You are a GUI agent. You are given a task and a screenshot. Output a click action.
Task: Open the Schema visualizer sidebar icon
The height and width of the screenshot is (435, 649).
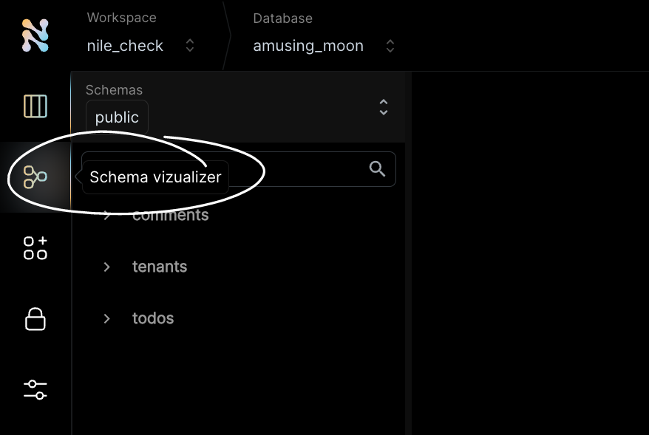click(35, 177)
